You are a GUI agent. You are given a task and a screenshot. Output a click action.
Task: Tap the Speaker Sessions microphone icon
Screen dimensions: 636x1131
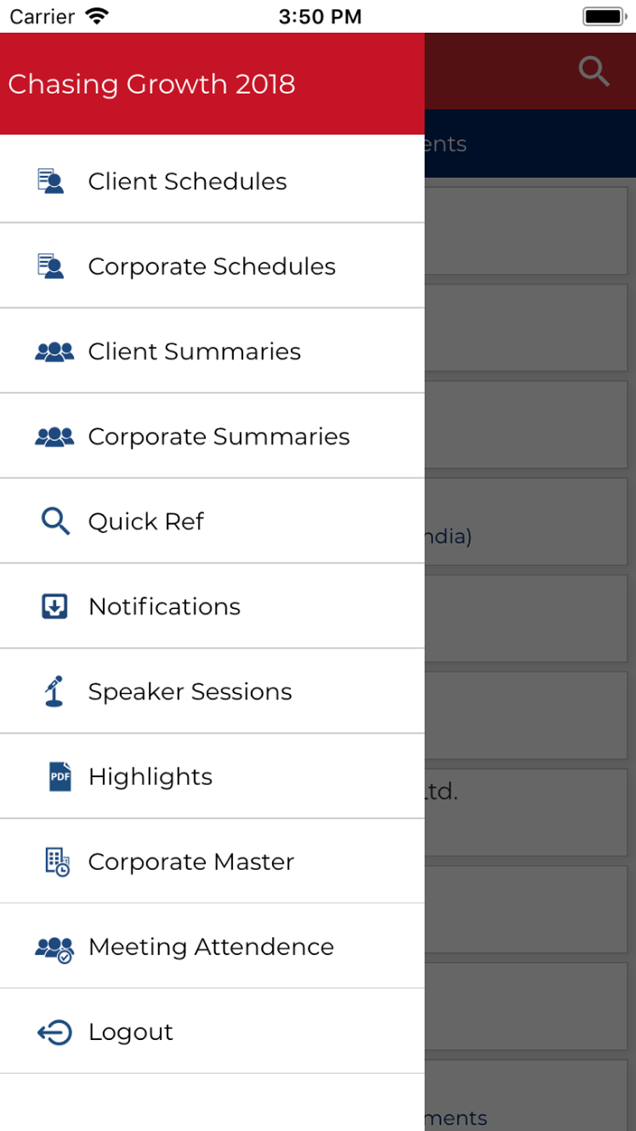tap(55, 691)
